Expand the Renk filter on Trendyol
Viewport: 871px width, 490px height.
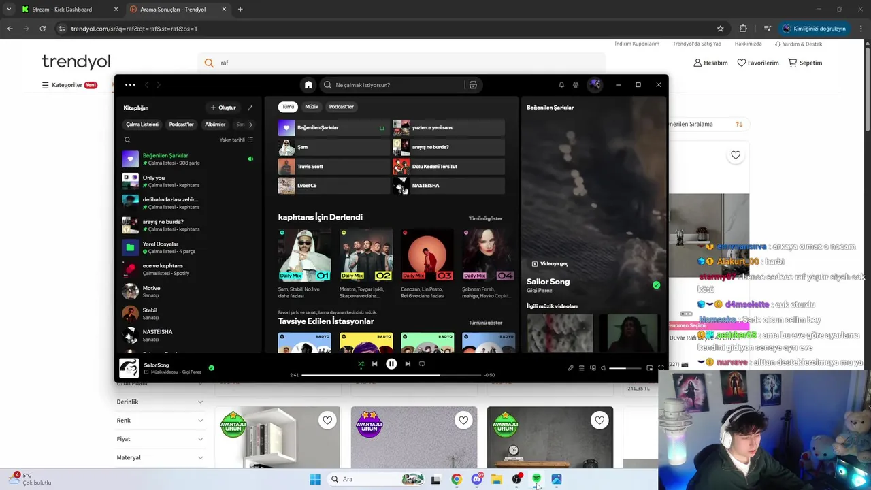(x=159, y=421)
